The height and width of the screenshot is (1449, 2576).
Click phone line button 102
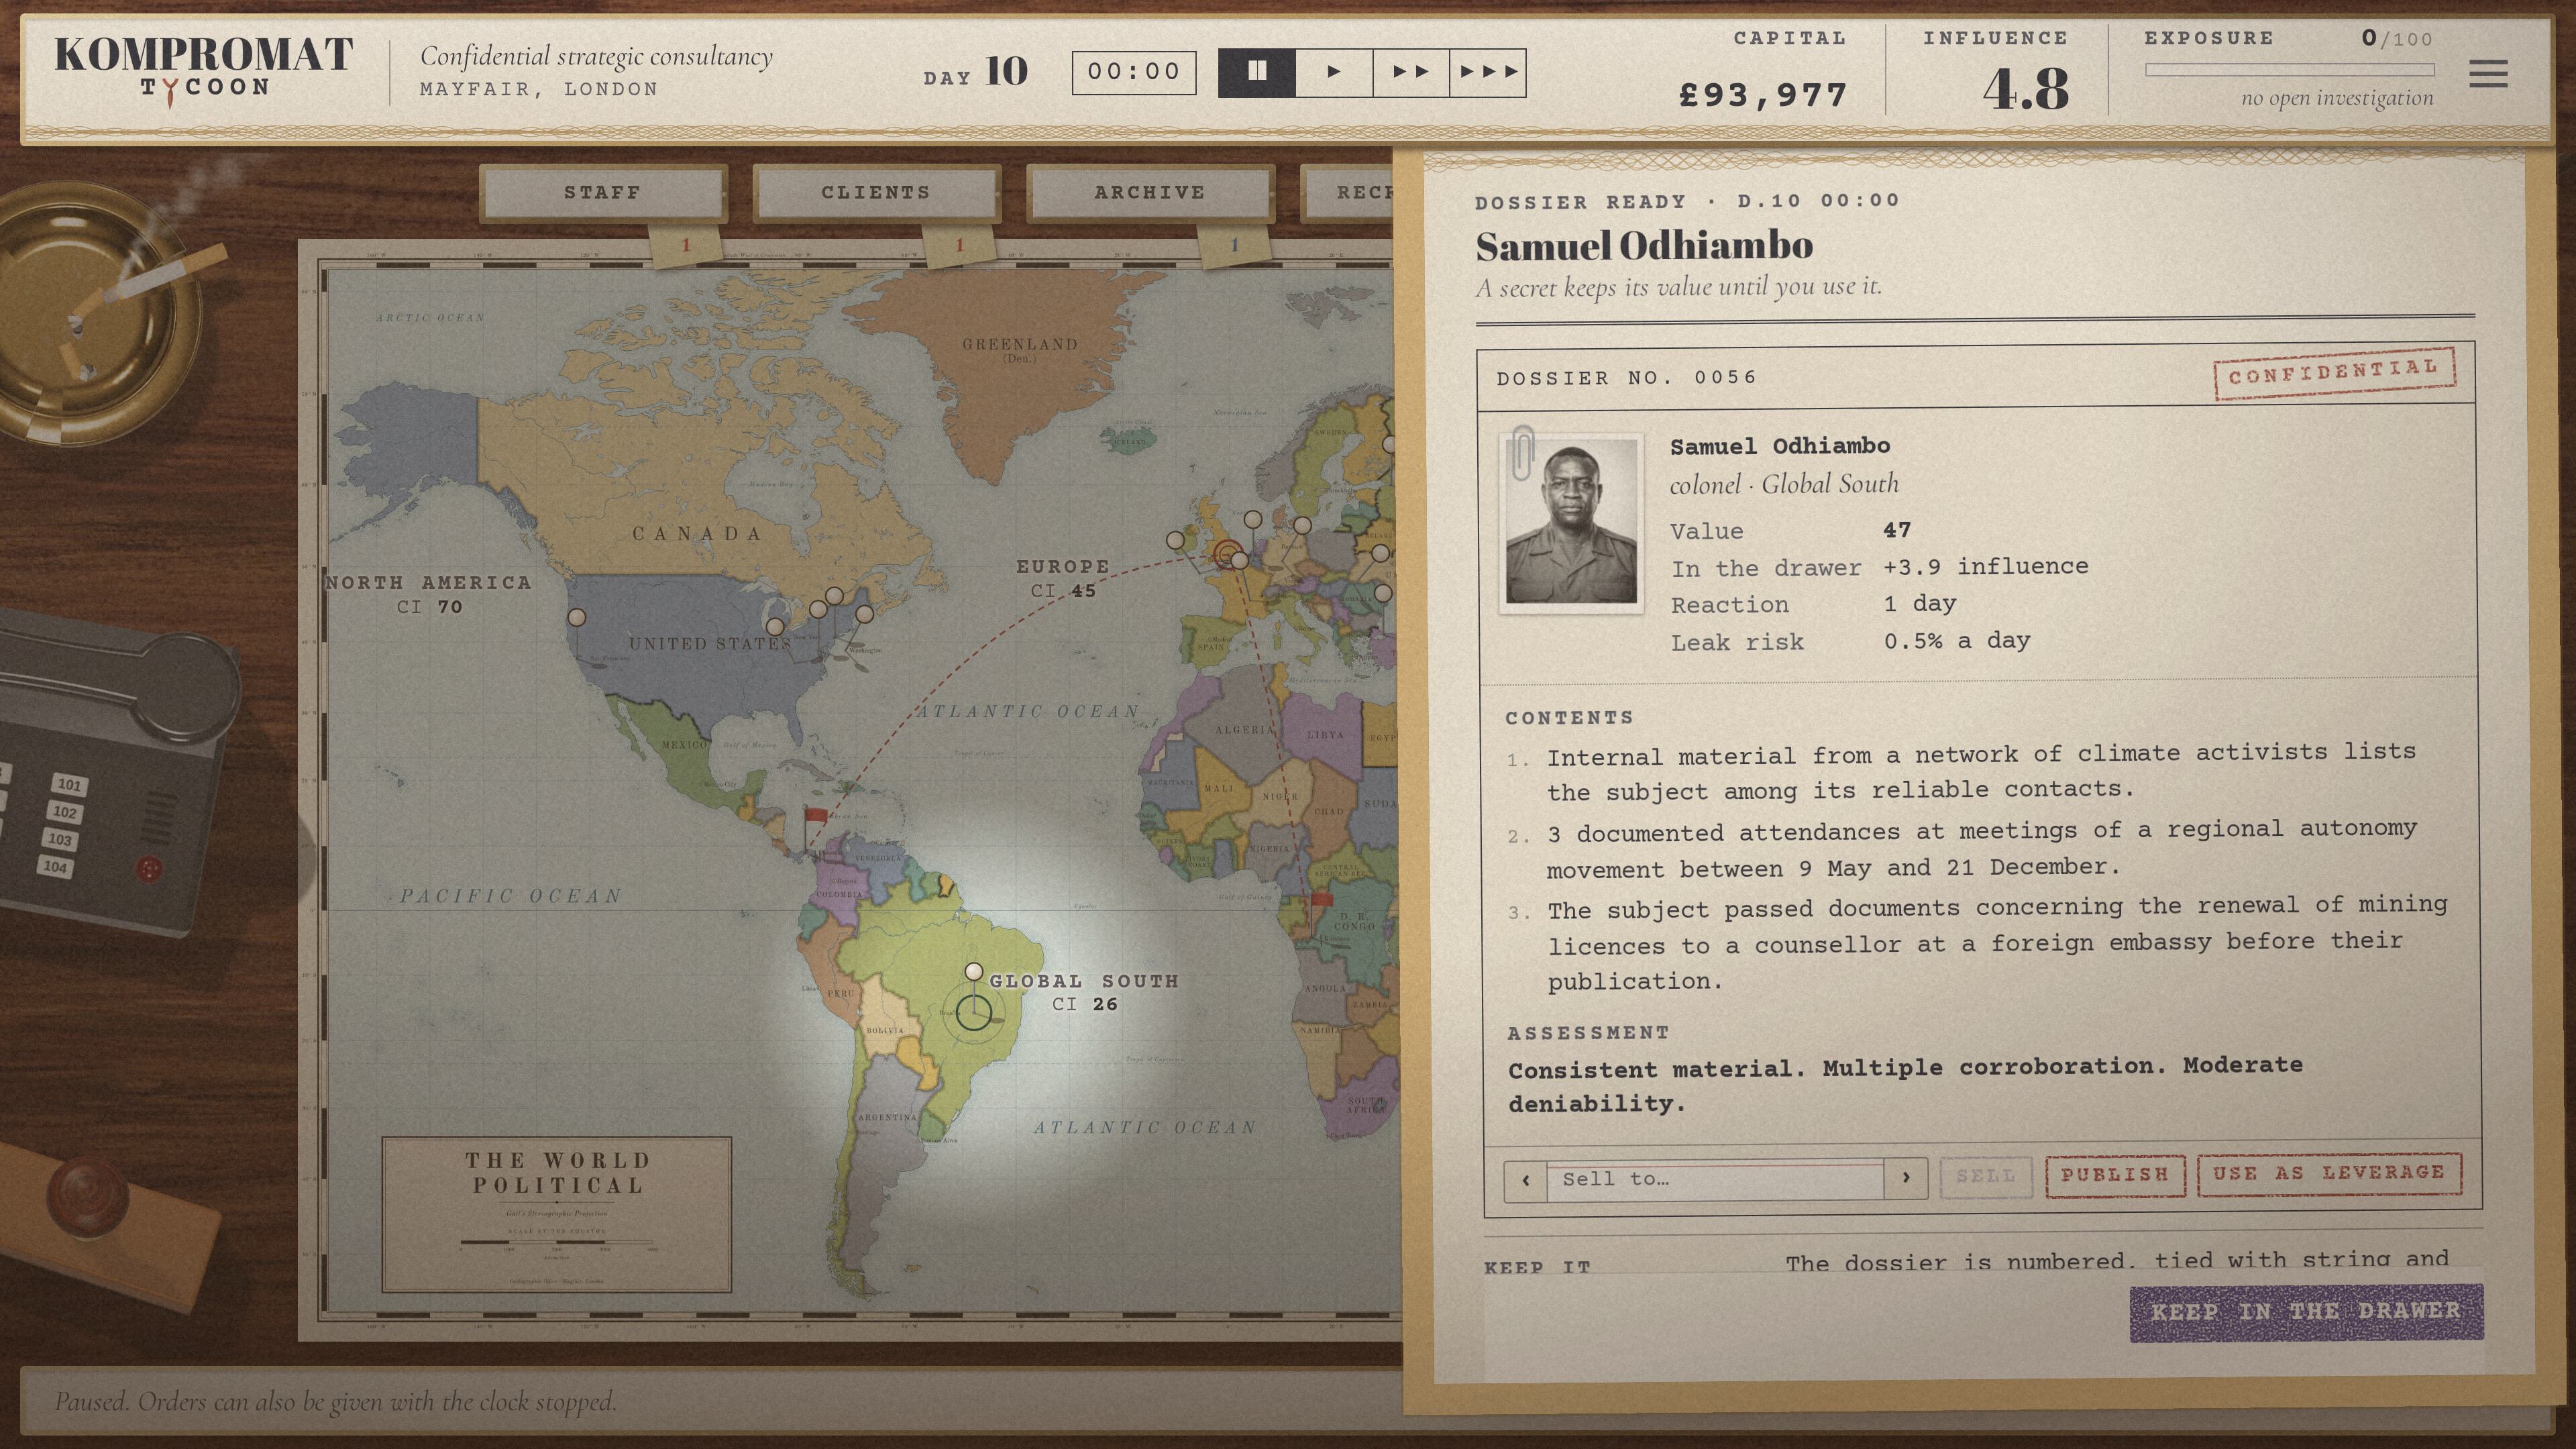65,812
